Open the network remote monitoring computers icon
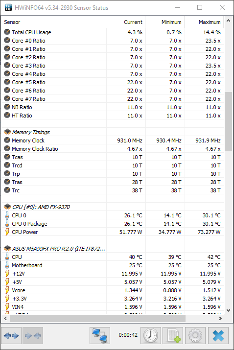234x350 pixels. pos(100,335)
